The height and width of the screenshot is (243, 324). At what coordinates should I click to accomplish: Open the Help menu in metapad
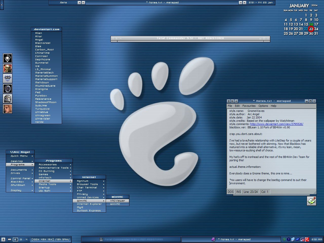coord(274,106)
